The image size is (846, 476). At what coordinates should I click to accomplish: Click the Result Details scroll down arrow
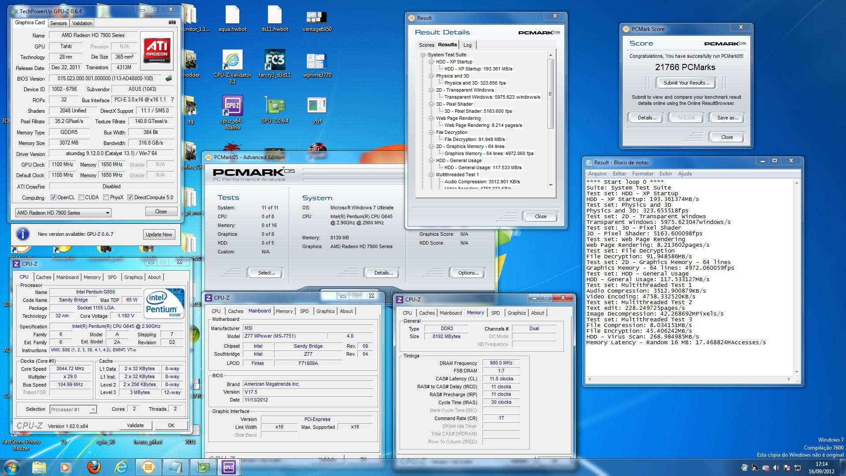pos(550,185)
